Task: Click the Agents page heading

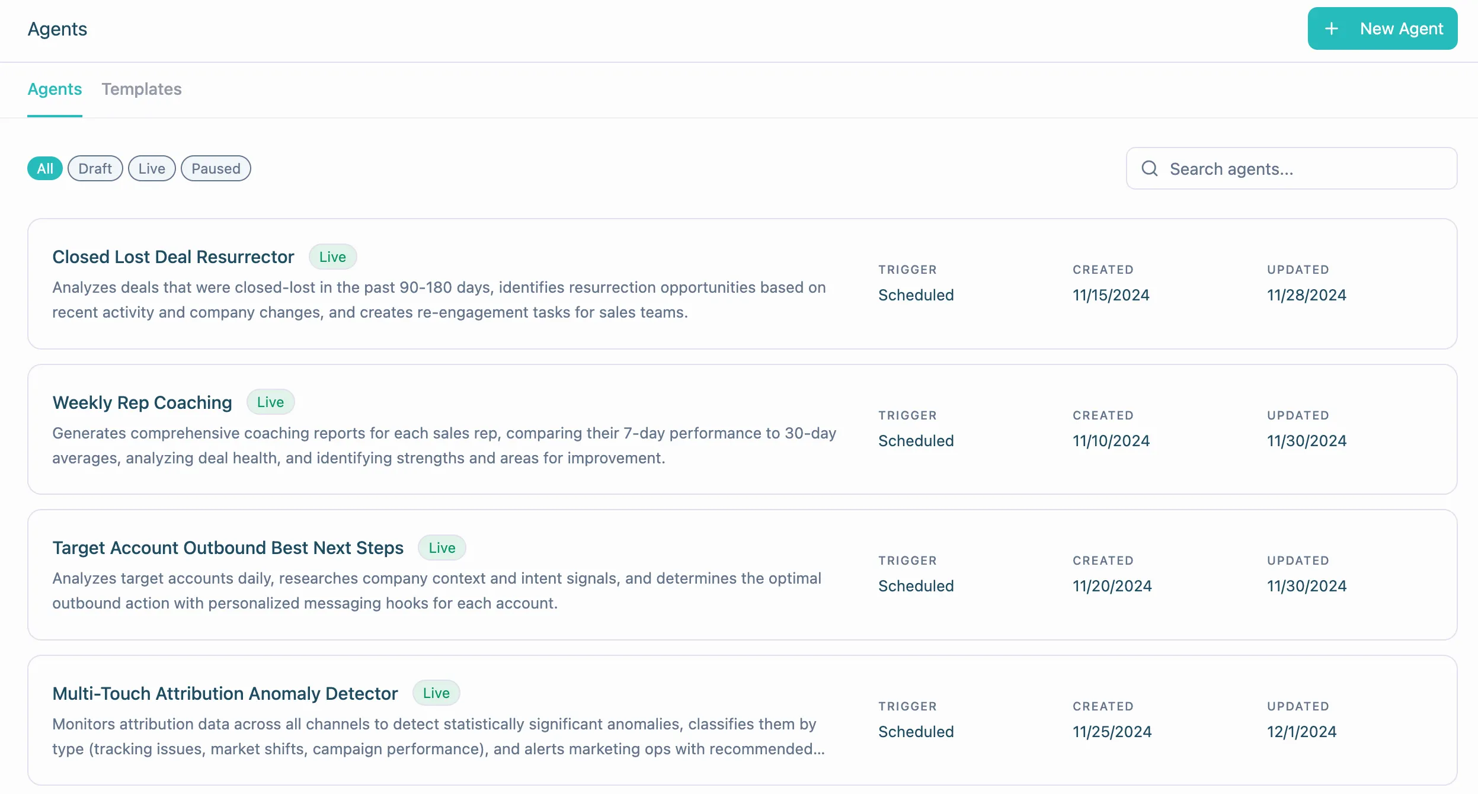Action: click(57, 29)
